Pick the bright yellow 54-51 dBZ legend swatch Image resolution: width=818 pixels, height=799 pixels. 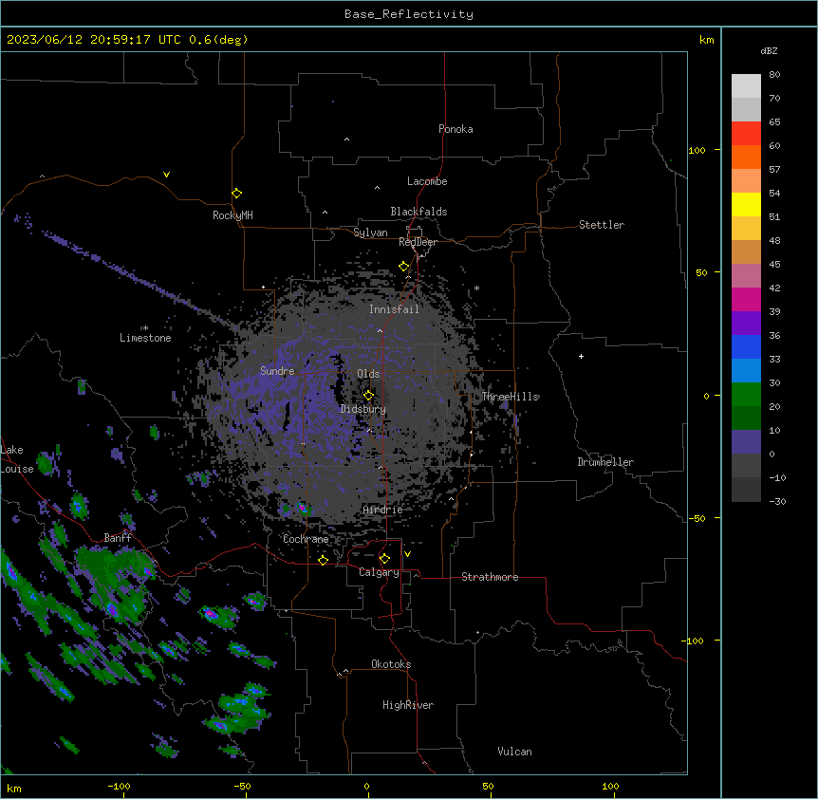coord(746,204)
